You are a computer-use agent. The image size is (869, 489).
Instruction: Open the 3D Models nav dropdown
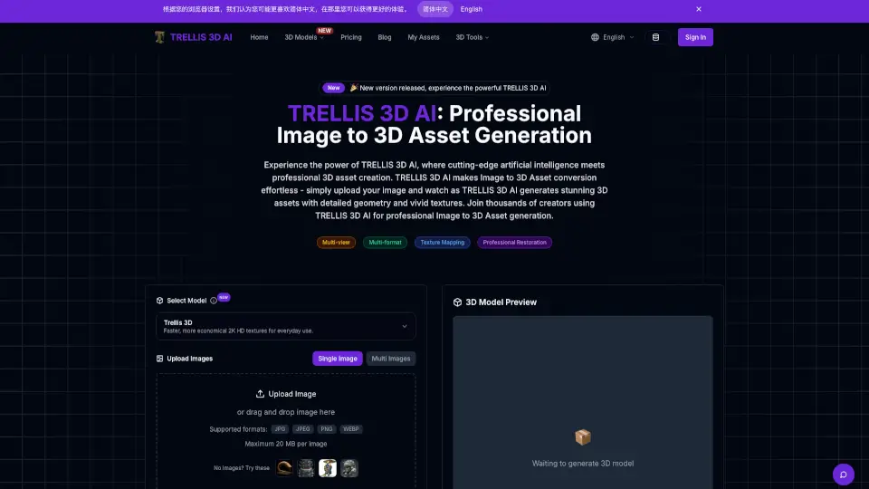(x=304, y=37)
